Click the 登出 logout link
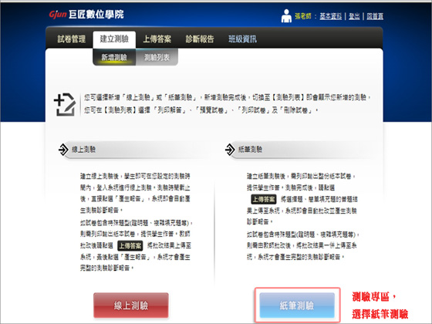Screen dimensions: 432x324 pyautogui.click(x=354, y=16)
